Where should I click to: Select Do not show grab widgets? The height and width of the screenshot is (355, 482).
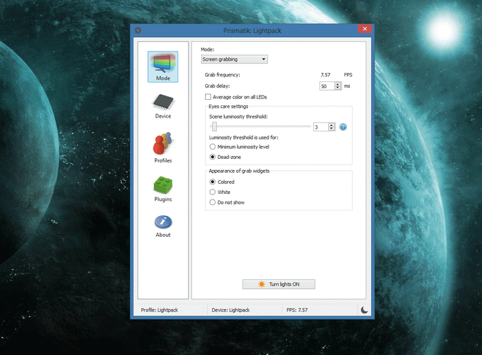point(227,202)
